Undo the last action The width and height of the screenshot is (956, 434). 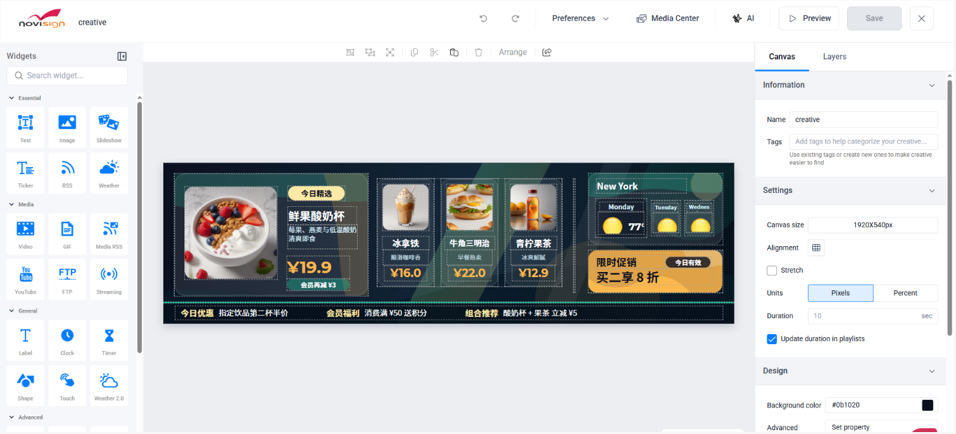coord(484,18)
